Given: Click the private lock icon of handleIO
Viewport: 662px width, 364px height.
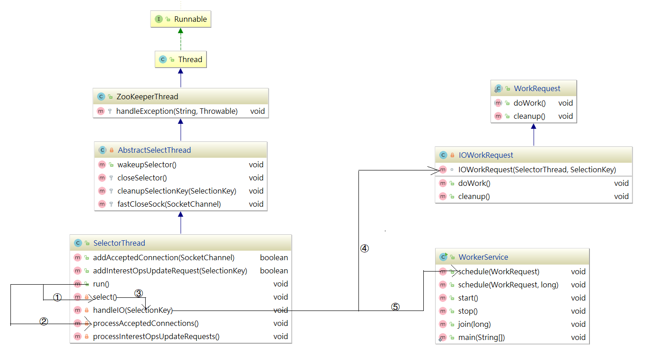Looking at the screenshot, I should 87,310.
